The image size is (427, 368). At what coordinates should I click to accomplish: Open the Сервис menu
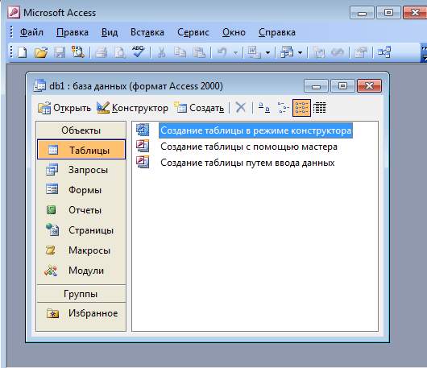(x=193, y=32)
